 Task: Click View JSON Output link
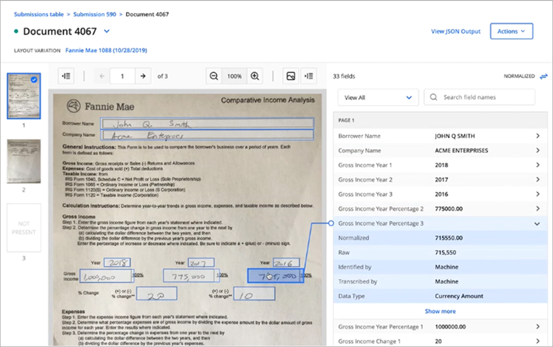tap(456, 31)
